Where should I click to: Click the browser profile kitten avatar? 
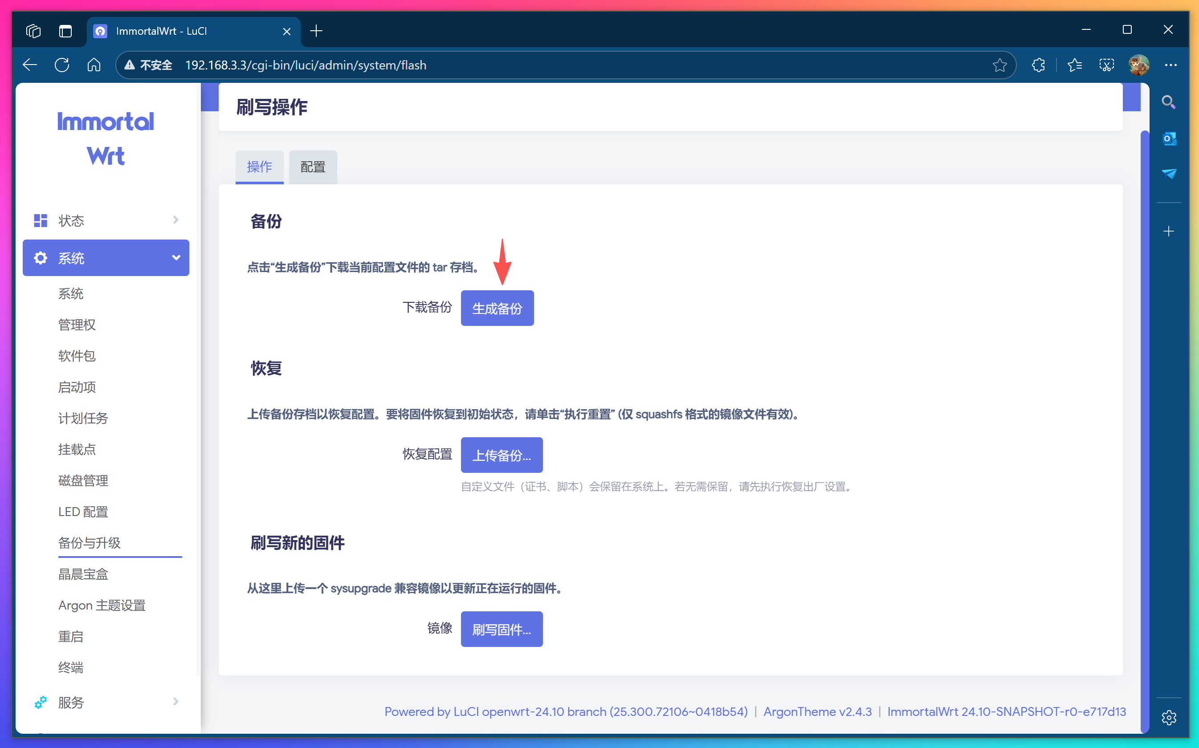1138,65
